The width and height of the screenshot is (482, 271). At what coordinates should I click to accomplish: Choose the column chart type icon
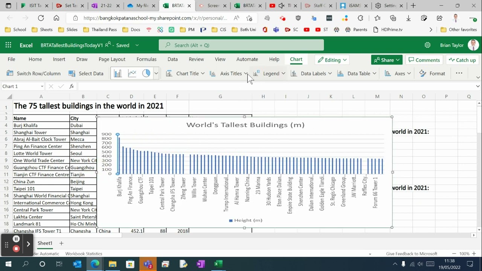(118, 73)
